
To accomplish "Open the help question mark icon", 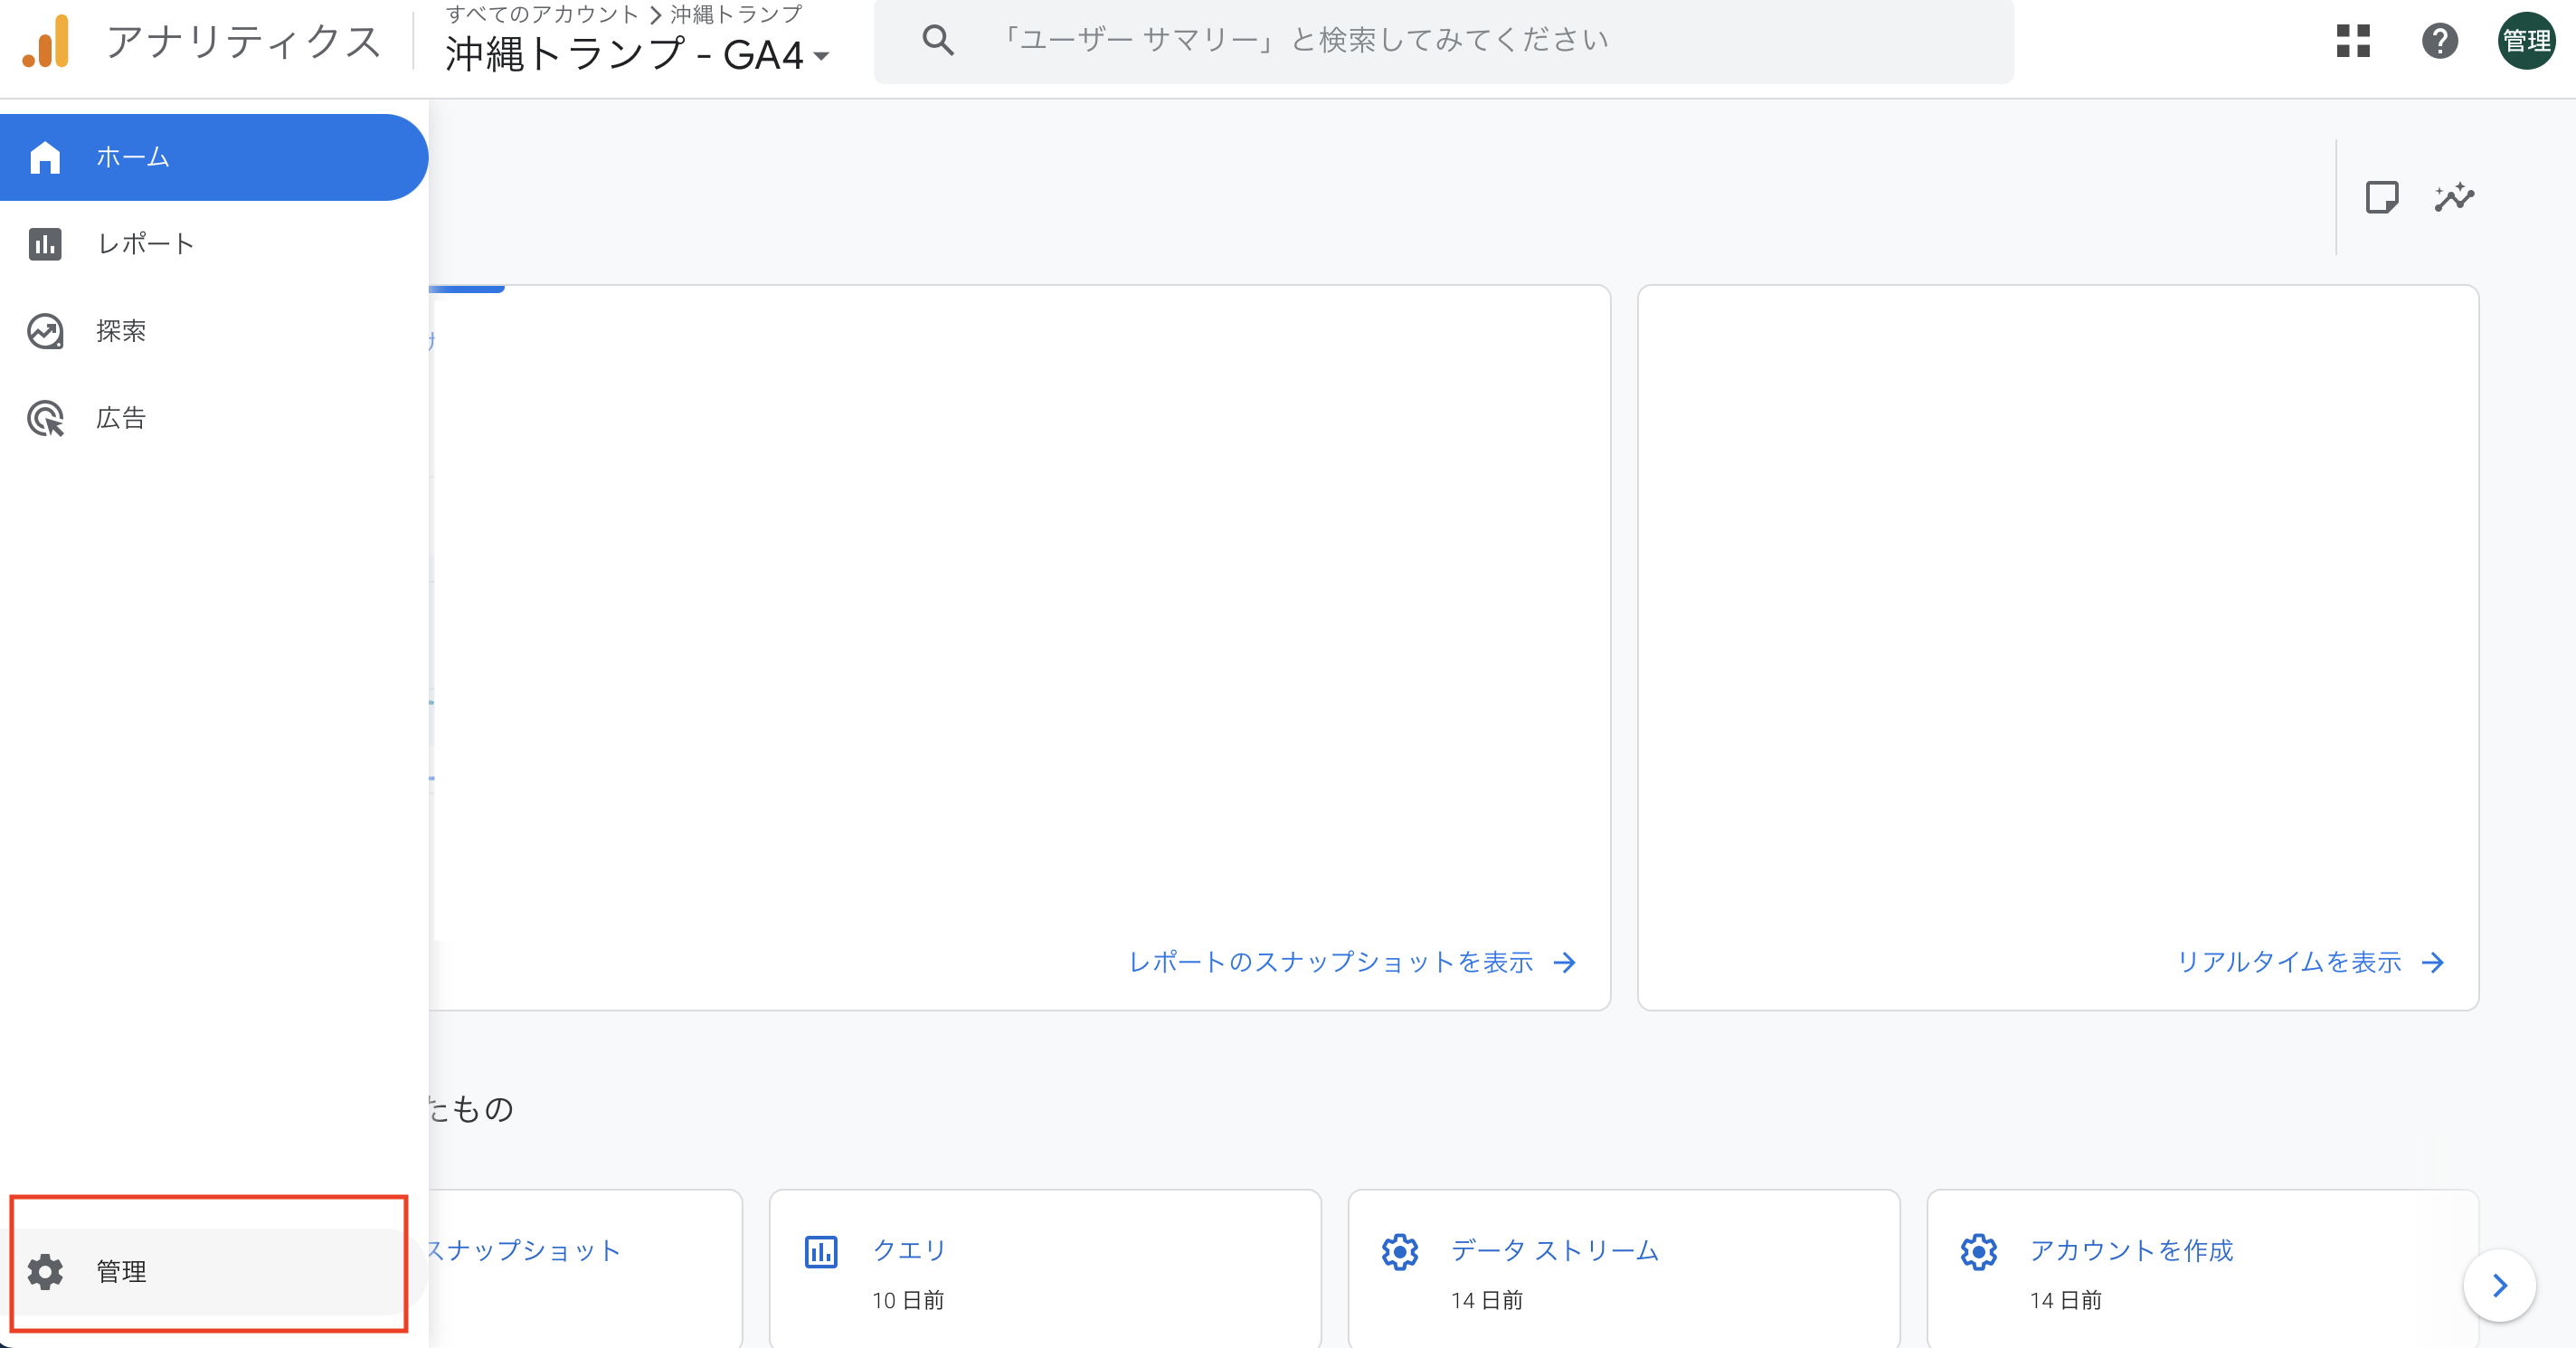I will click(2439, 41).
